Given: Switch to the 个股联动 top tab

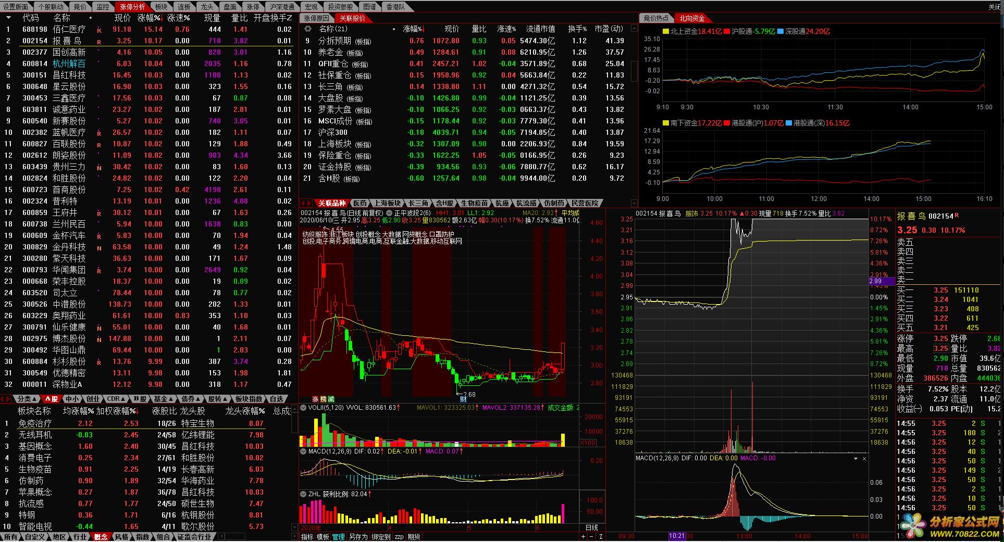Looking at the screenshot, I should 51,7.
